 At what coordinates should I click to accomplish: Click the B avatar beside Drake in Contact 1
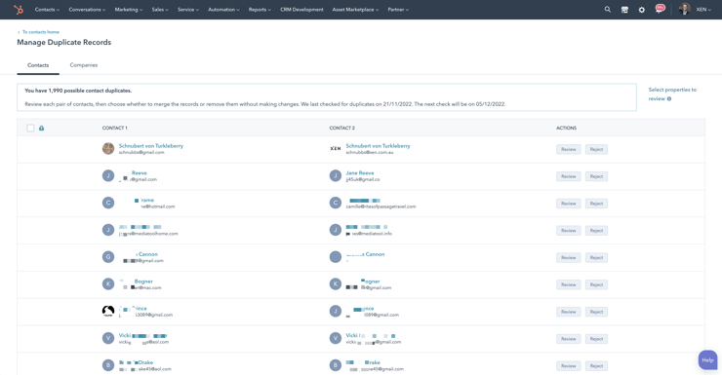point(108,365)
